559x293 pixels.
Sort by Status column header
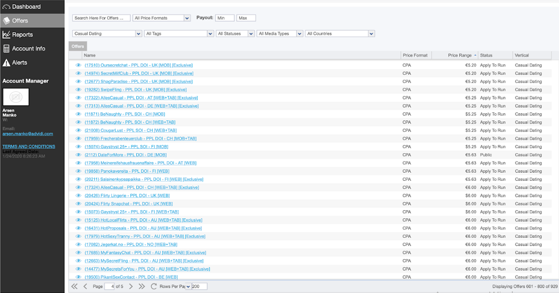click(495, 55)
